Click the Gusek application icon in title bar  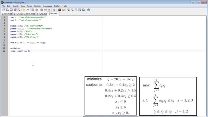[x=2, y=2]
